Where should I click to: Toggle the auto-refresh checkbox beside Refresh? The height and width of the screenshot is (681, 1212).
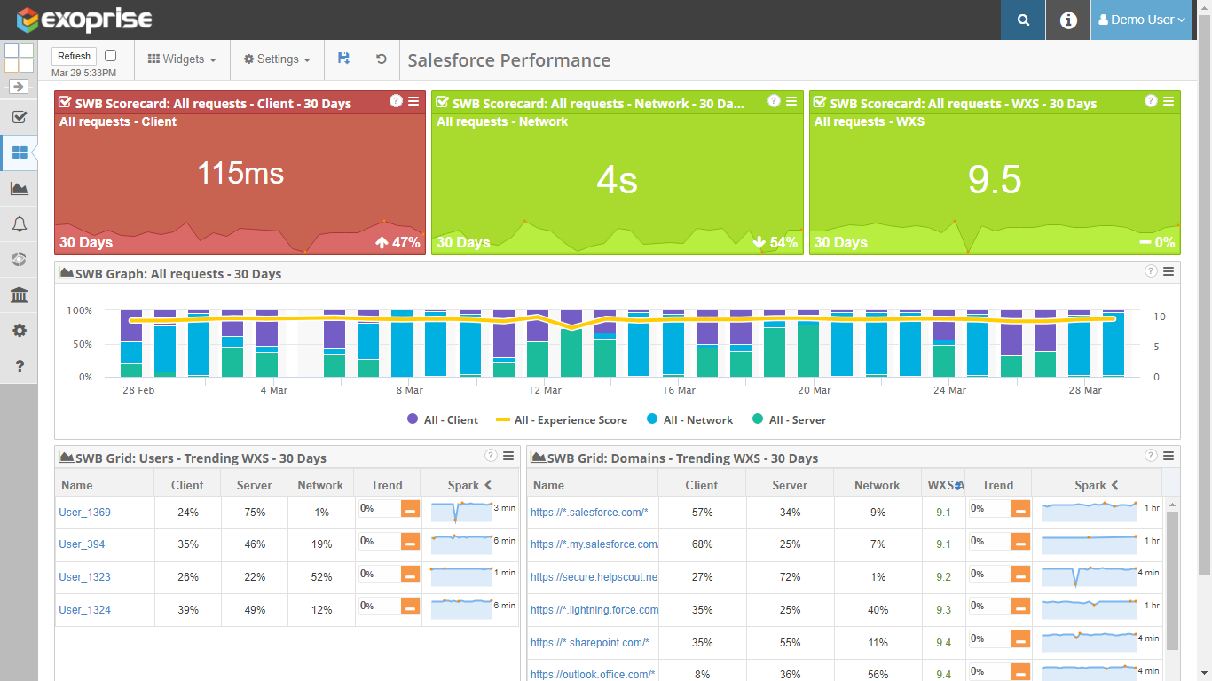click(110, 55)
